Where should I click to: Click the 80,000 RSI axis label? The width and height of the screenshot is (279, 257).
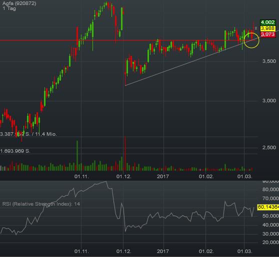270,190
